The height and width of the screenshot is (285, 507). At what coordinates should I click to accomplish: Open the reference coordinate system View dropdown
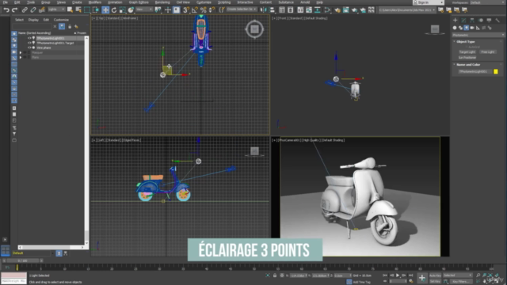pos(144,9)
